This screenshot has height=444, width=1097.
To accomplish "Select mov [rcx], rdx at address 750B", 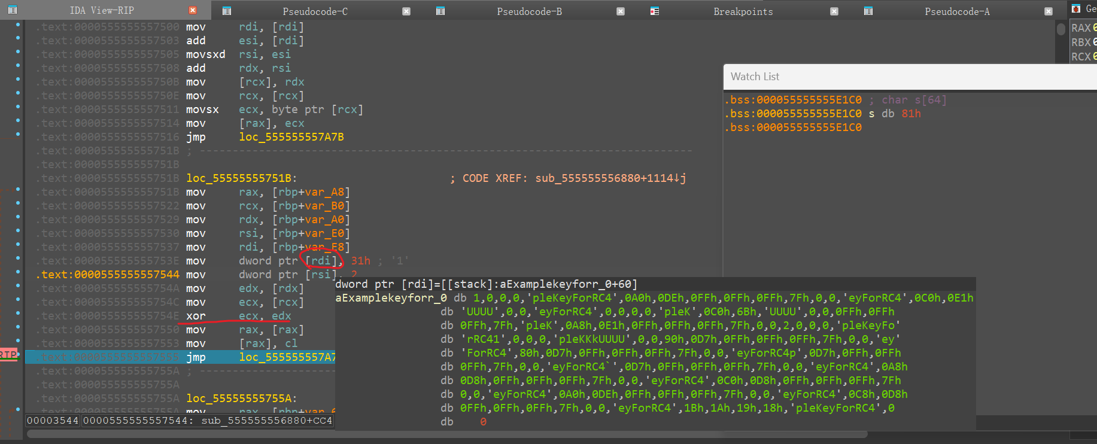I will pyautogui.click(x=245, y=82).
